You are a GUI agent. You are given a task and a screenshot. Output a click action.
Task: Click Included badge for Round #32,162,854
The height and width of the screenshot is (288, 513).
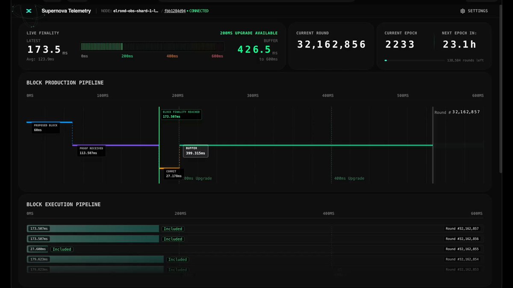tap(178, 259)
